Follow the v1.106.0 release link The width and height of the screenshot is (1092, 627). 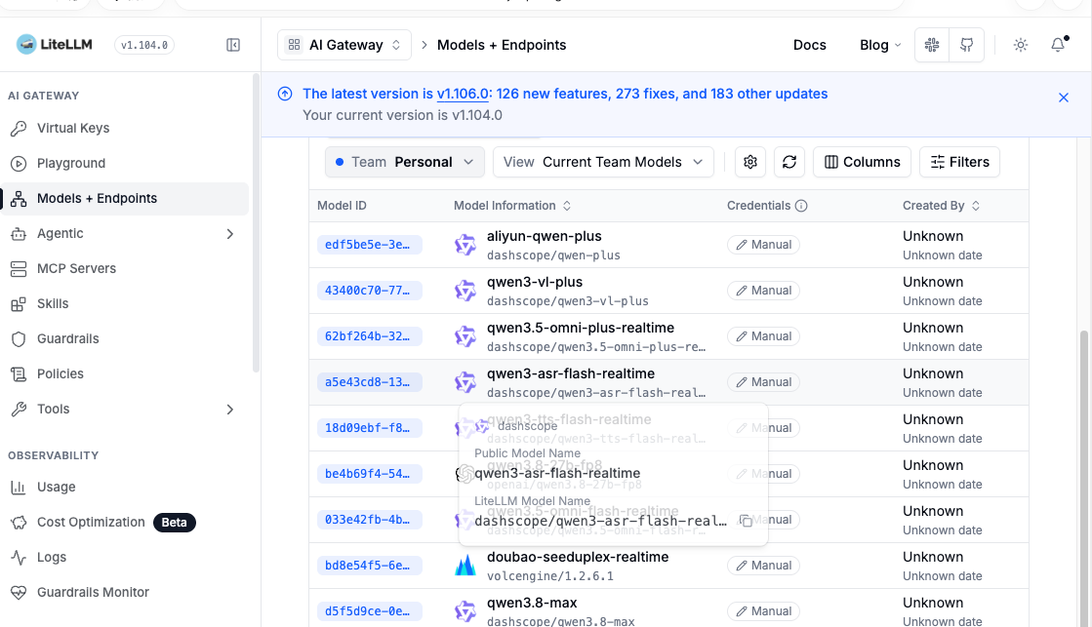pos(463,94)
